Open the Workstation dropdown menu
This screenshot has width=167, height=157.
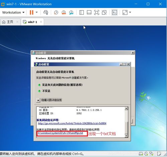pos(13,12)
